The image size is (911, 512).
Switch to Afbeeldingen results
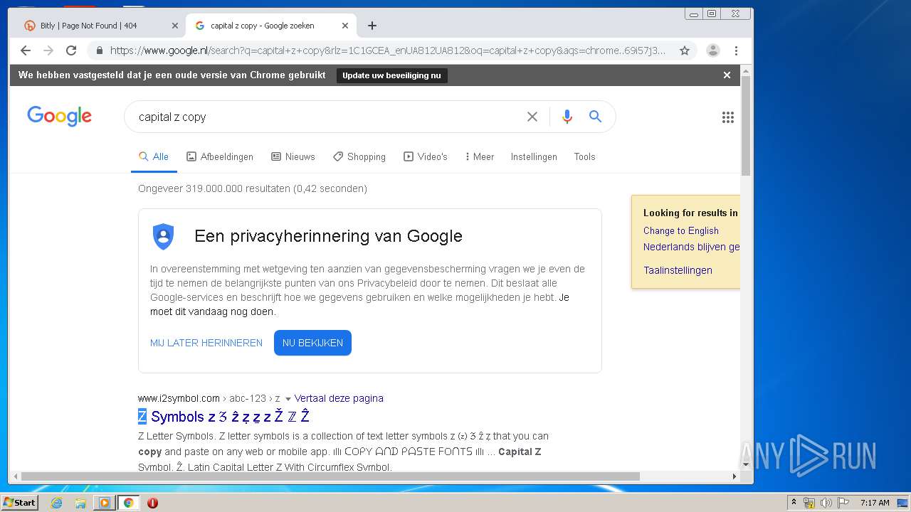tap(220, 156)
